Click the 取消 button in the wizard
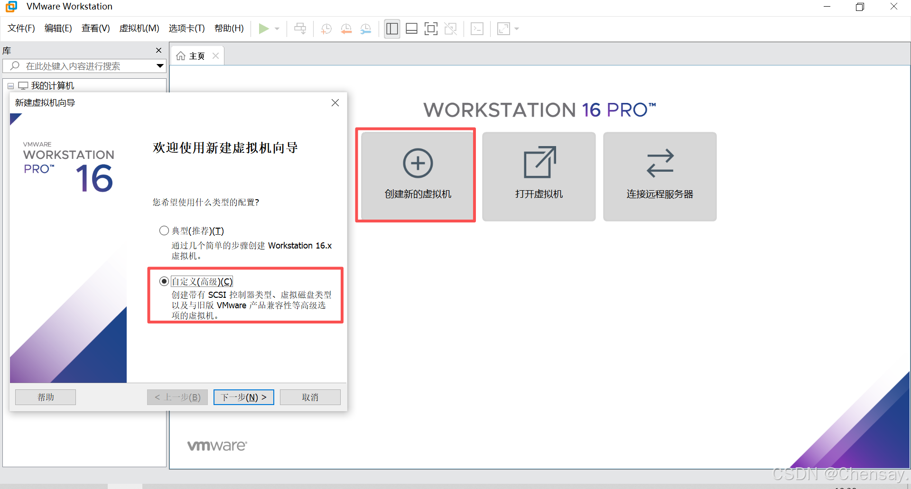This screenshot has width=911, height=489. point(310,397)
